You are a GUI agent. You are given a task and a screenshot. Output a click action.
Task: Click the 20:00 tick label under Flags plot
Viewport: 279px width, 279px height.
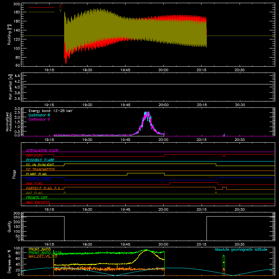pos(163,210)
